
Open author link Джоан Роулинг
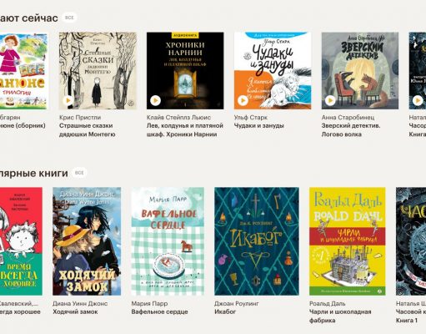point(237,304)
